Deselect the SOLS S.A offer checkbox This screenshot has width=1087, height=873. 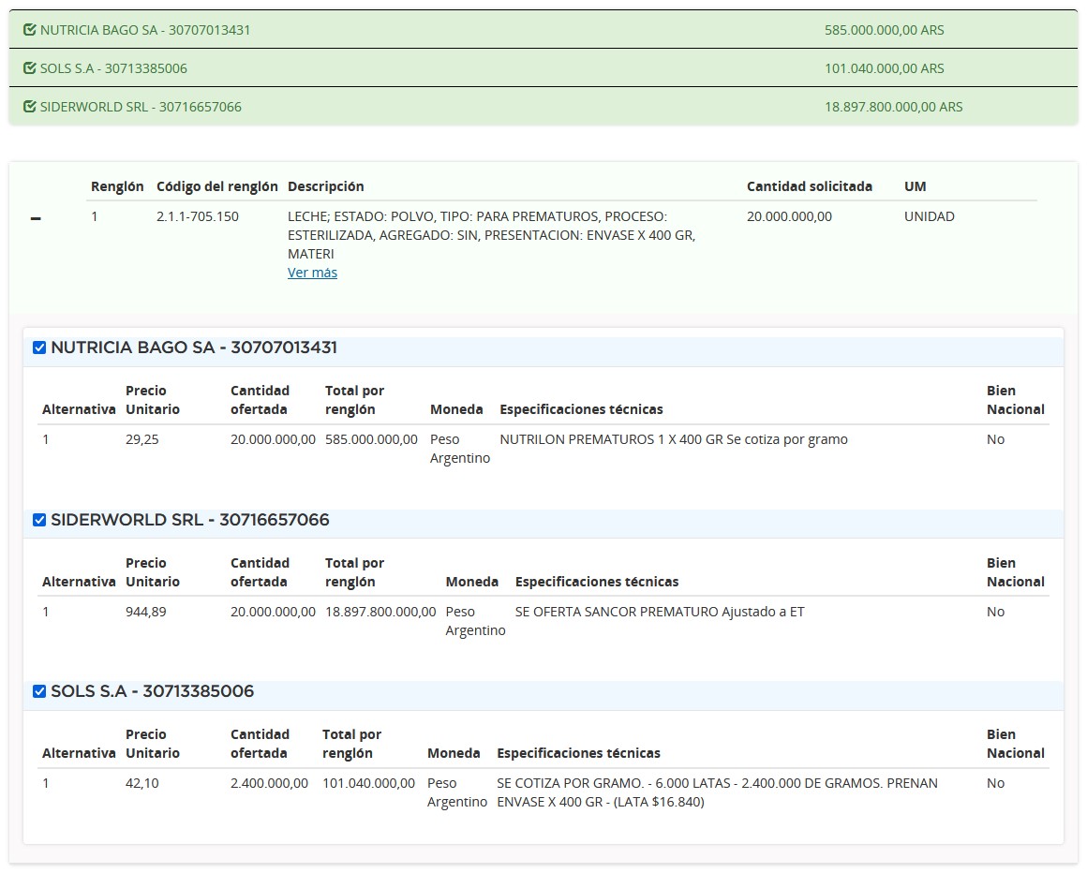39,691
